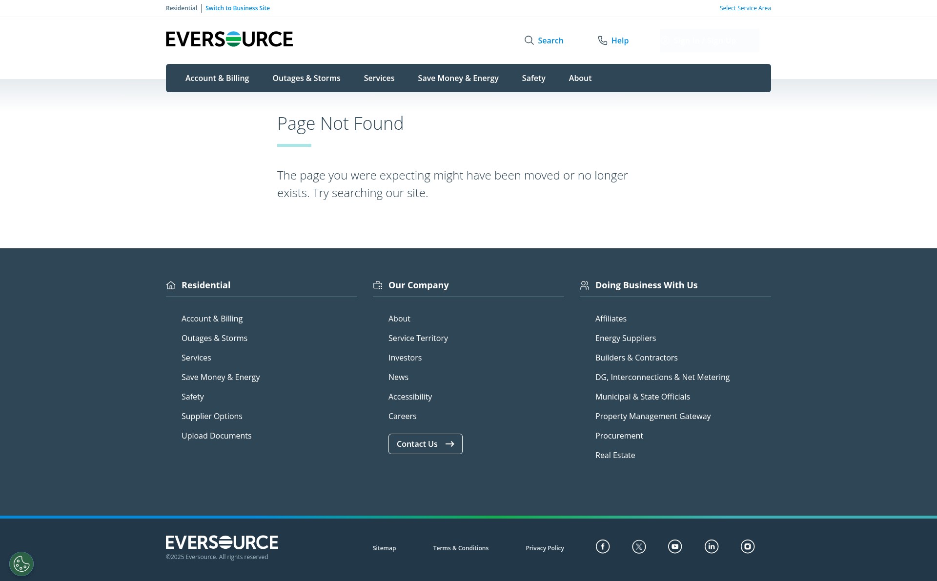Open the Instagram social icon

748,546
